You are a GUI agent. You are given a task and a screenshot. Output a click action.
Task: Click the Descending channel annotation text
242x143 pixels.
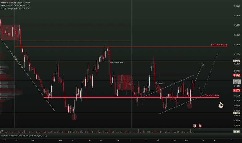(x=17, y=60)
